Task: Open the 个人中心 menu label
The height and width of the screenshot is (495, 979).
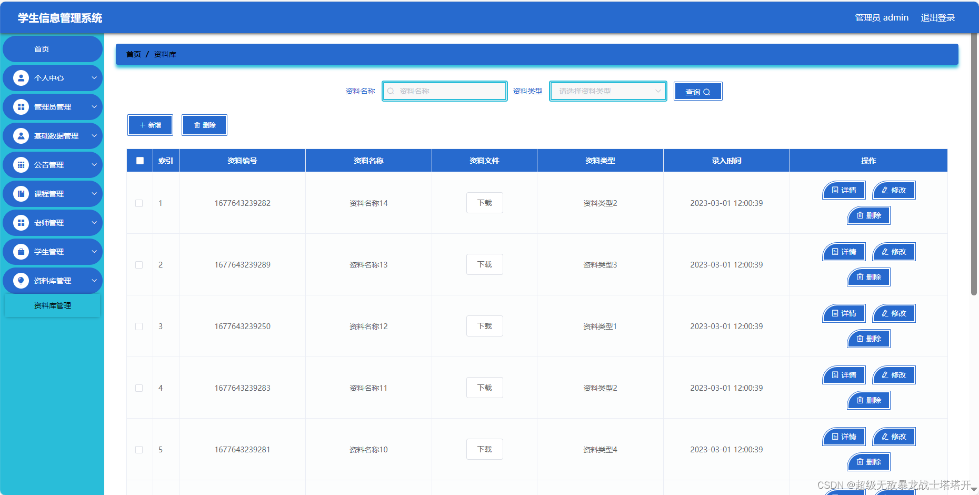Action: 49,78
